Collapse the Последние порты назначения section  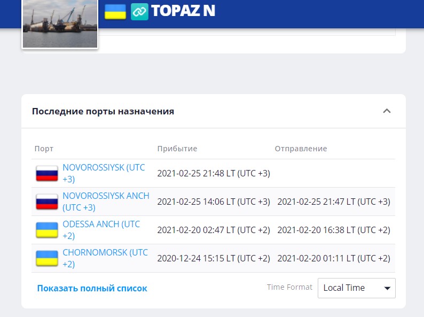coord(387,111)
